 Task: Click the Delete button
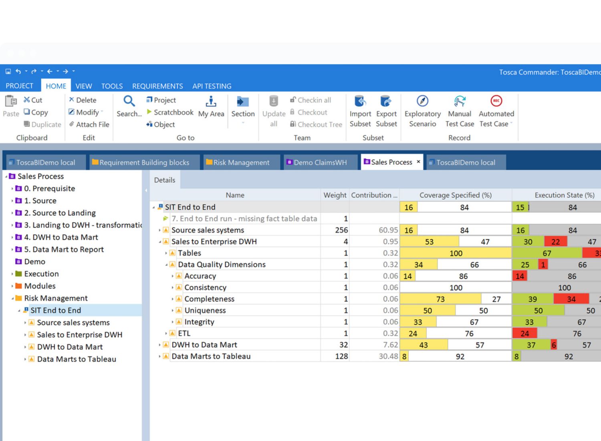tap(83, 100)
